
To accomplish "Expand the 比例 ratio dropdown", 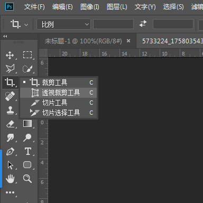I will pos(63,24).
